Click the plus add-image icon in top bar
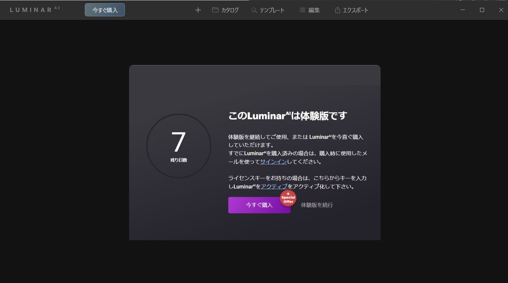Viewport: 508px width, 283px height. pos(198,10)
